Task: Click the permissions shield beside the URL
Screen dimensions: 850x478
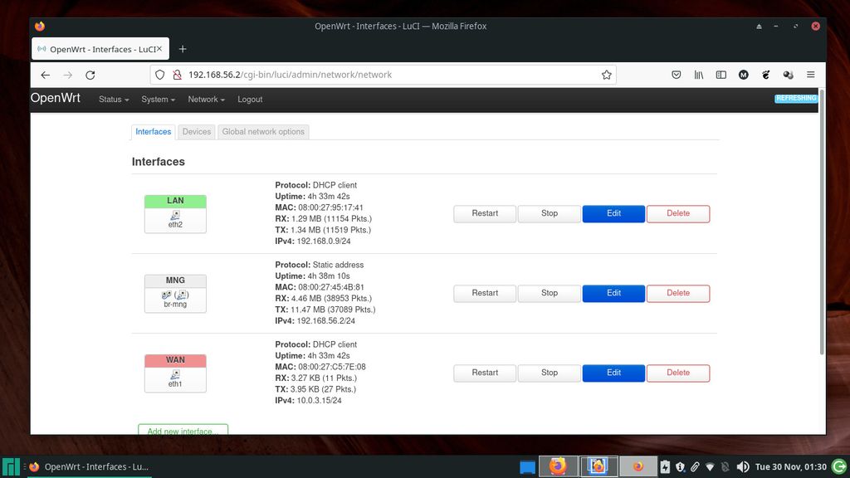Action: 178,75
